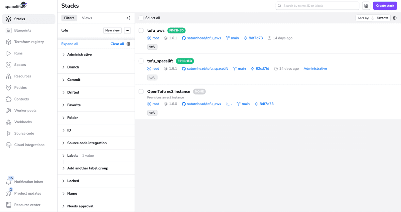Switch to the Views tab
The height and width of the screenshot is (212, 401).
(87, 18)
